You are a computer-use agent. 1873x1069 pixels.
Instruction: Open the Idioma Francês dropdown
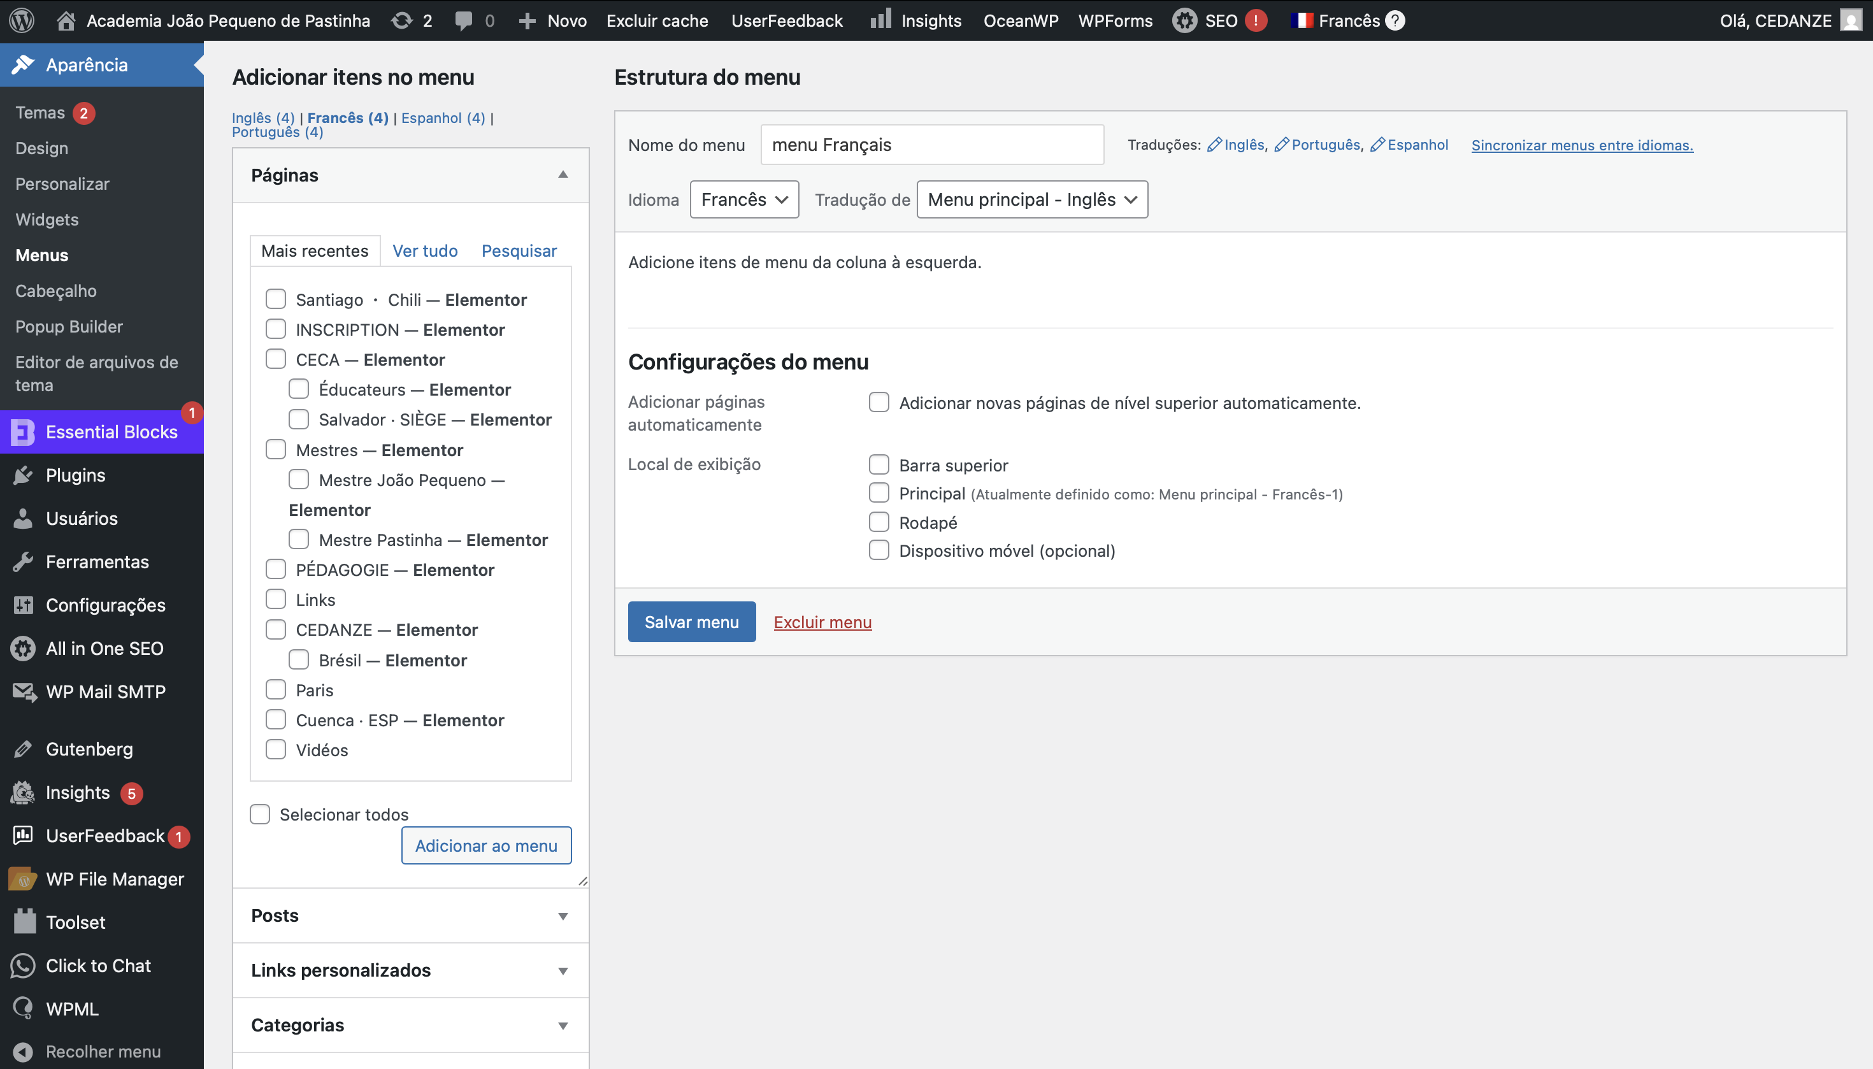pos(743,199)
